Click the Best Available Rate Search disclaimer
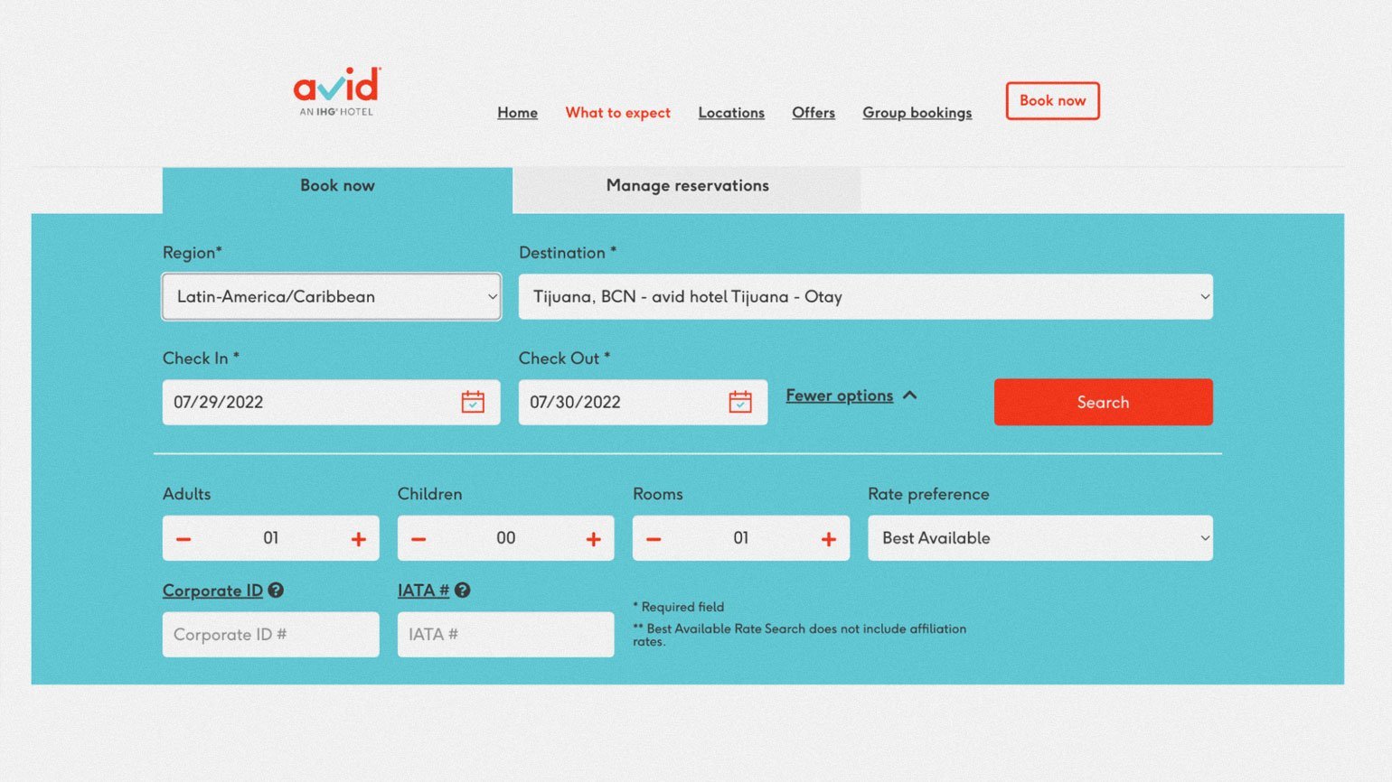This screenshot has height=782, width=1392. pos(800,635)
